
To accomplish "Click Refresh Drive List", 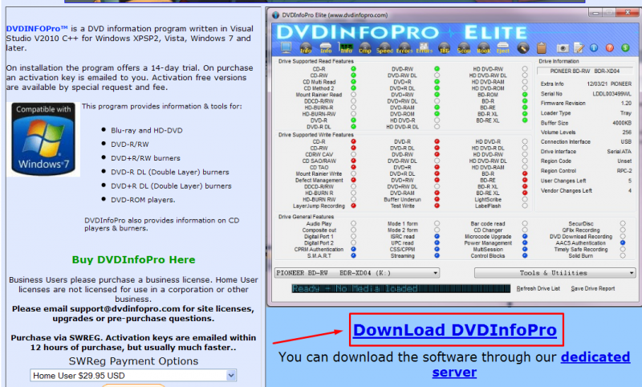I will pos(538,288).
